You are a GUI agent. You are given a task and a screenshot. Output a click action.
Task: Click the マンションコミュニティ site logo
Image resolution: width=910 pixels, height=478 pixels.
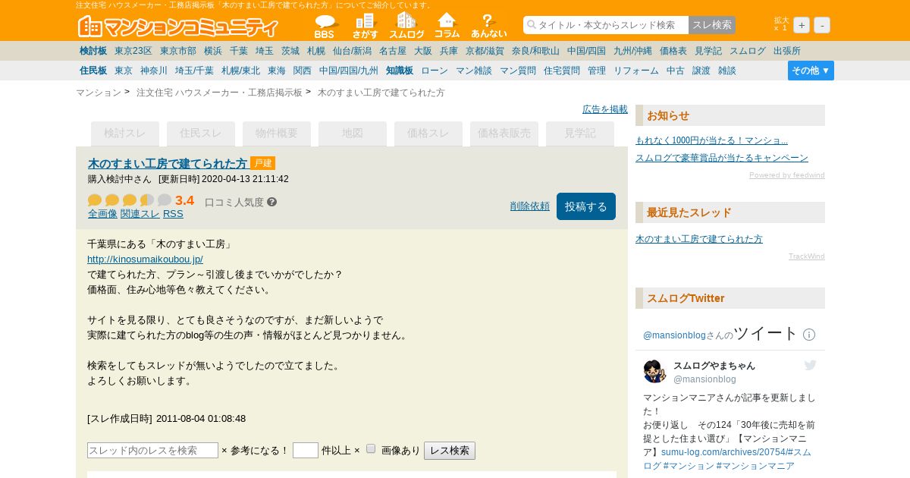click(179, 27)
